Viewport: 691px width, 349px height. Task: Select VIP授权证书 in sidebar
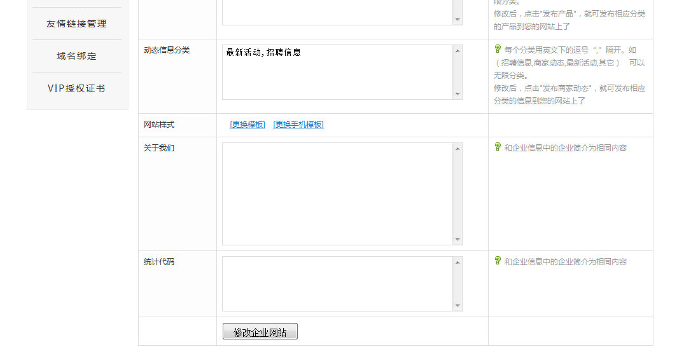click(76, 88)
